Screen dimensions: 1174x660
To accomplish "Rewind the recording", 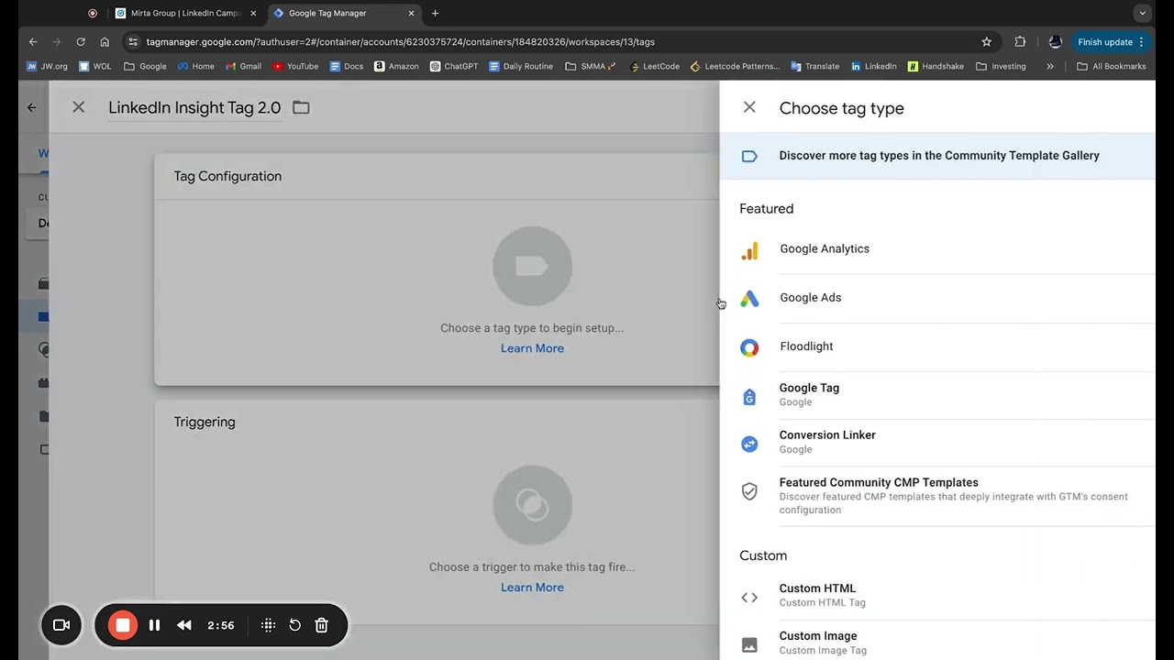I will coord(184,625).
